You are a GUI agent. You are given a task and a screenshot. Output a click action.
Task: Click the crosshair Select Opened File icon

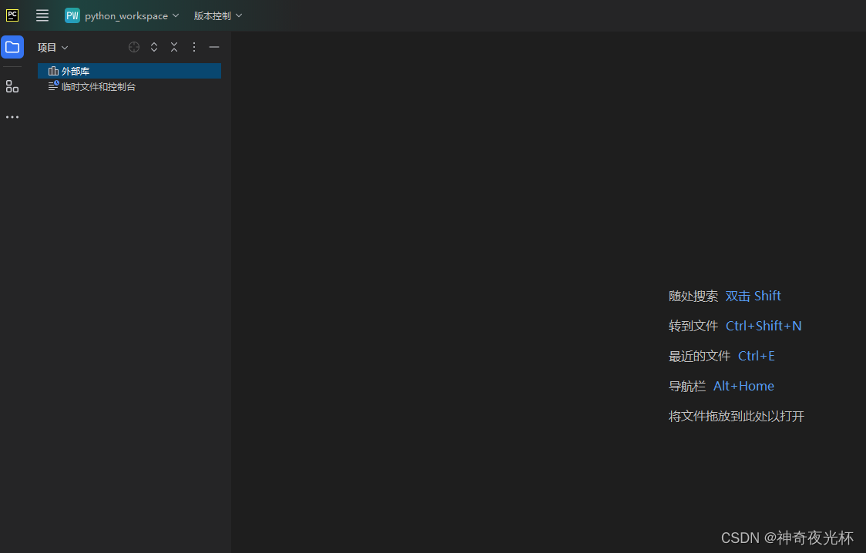point(134,47)
